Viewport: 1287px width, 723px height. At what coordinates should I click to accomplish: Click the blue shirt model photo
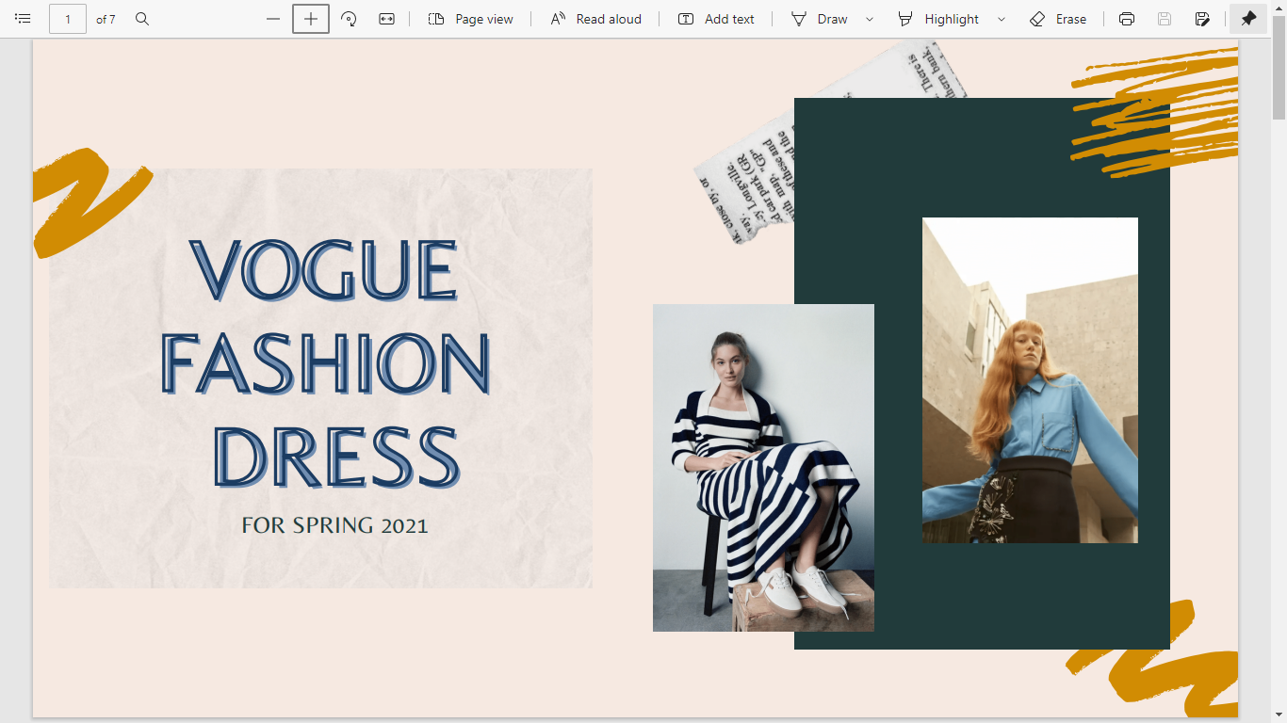point(1030,380)
